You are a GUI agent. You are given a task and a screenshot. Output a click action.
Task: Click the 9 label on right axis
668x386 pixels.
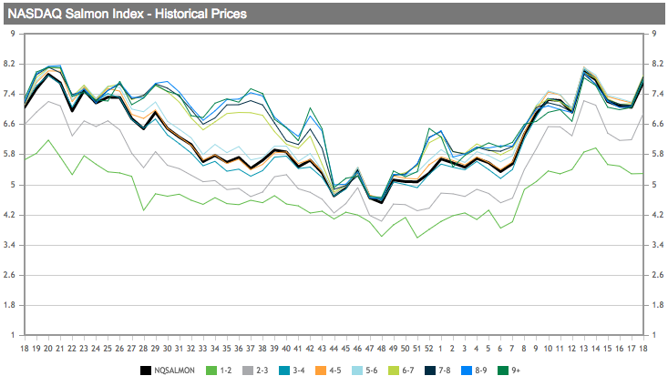pos(655,34)
